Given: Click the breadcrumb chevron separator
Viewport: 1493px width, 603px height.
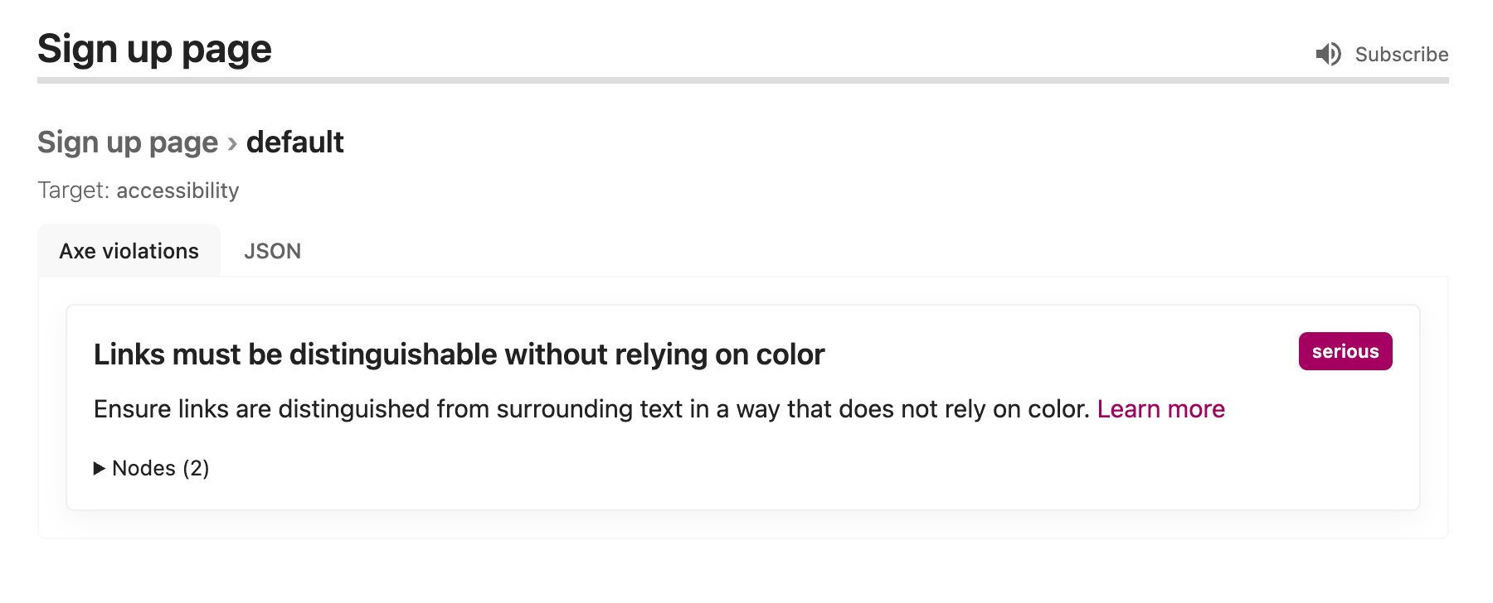Looking at the screenshot, I should tap(232, 142).
